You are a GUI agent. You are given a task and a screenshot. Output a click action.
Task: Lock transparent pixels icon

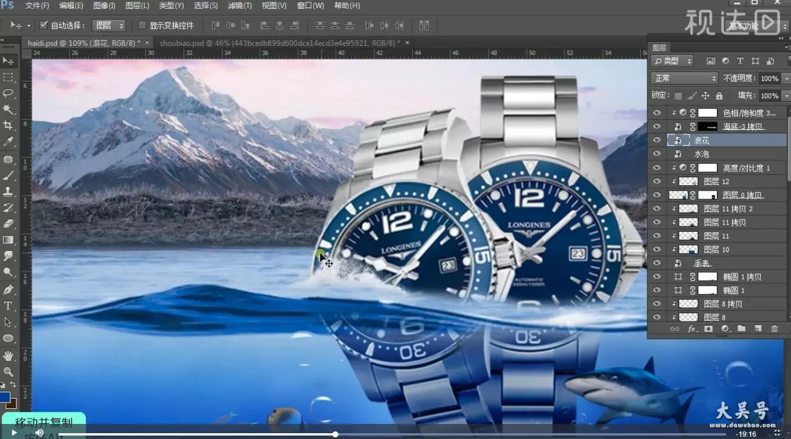coord(678,96)
